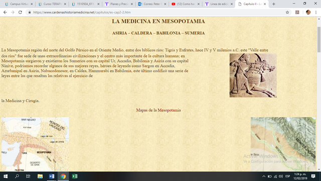
Task: Open the Windows Start menu
Action: point(6,176)
